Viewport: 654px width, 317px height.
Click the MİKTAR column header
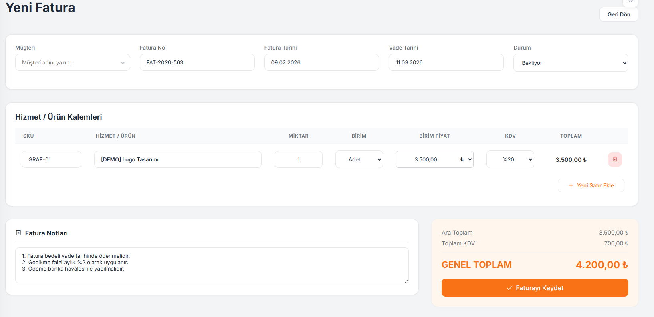[298, 136]
